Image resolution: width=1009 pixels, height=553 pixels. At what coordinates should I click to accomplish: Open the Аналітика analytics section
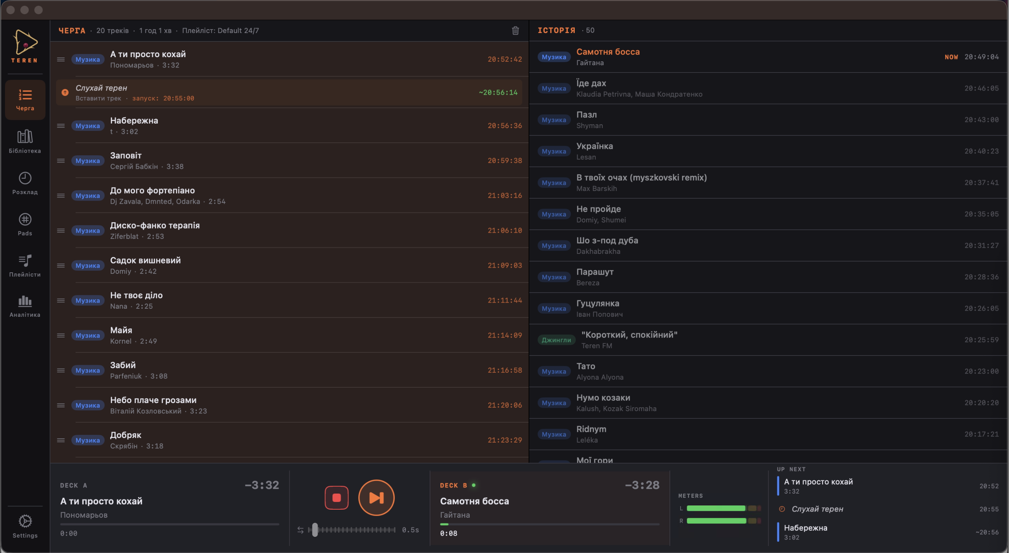25,306
